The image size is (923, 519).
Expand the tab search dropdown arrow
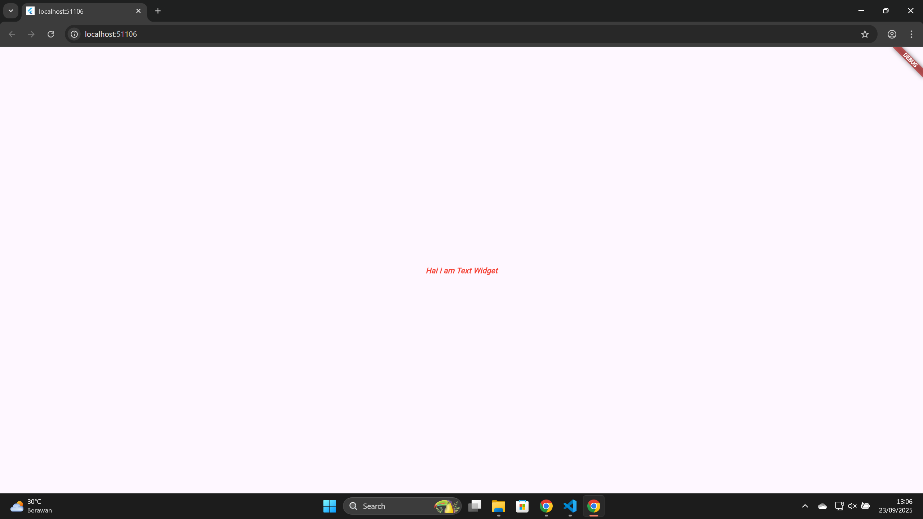[x=11, y=11]
